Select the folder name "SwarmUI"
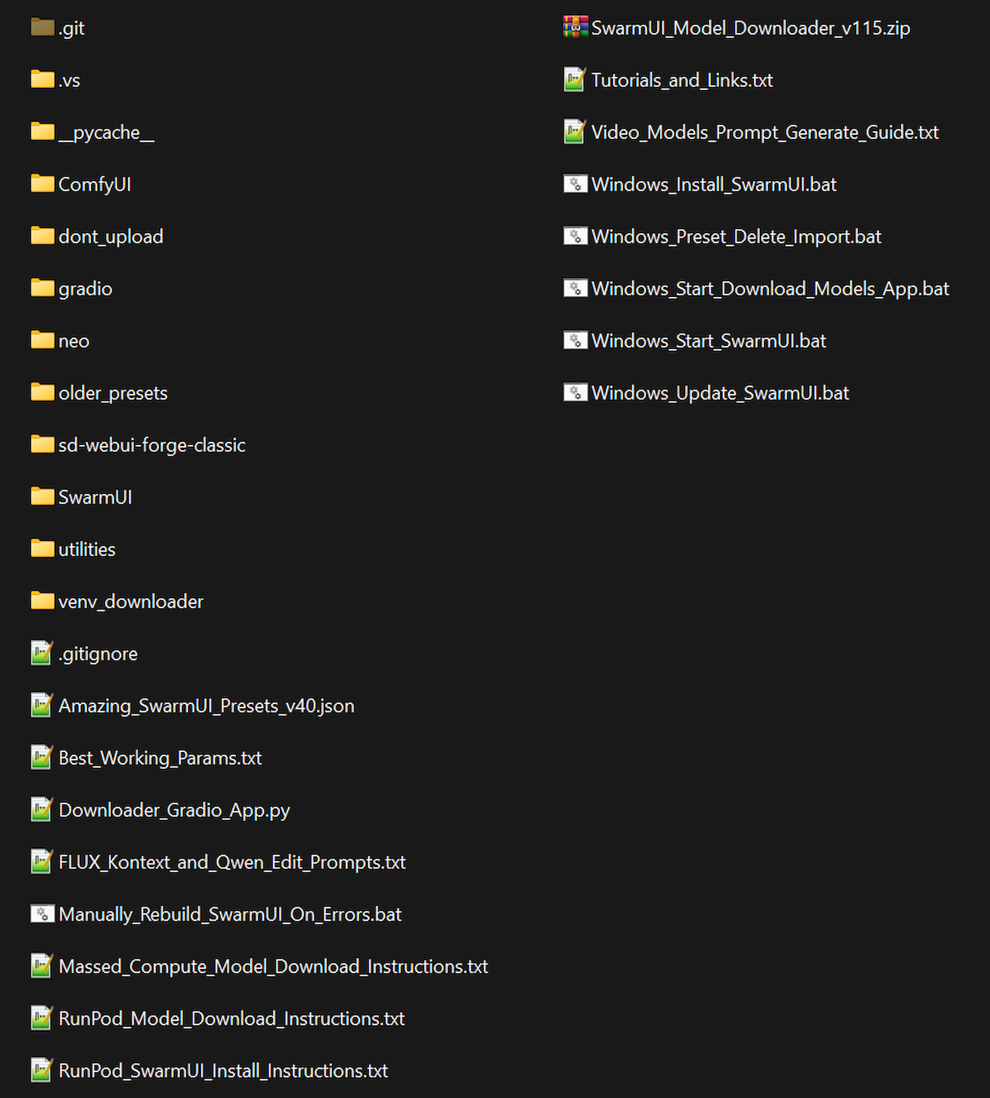The image size is (990, 1098). (x=95, y=498)
